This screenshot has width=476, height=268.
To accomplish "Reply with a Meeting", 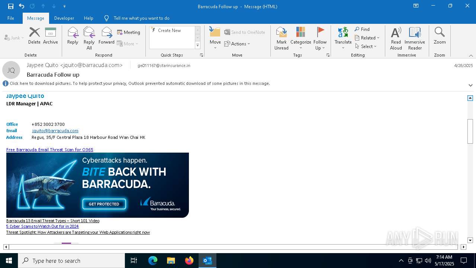I will tap(129, 32).
